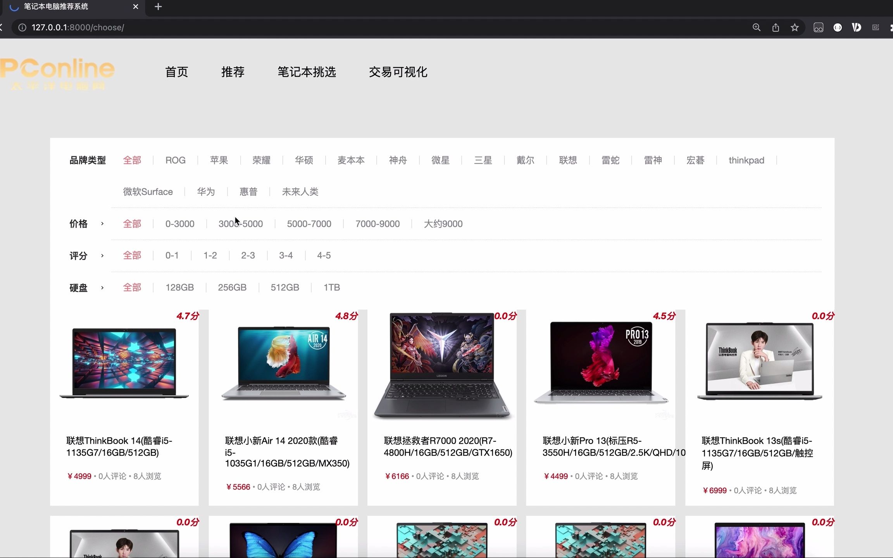Choose the 大约9000 price option
This screenshot has height=558, width=893.
point(443,224)
